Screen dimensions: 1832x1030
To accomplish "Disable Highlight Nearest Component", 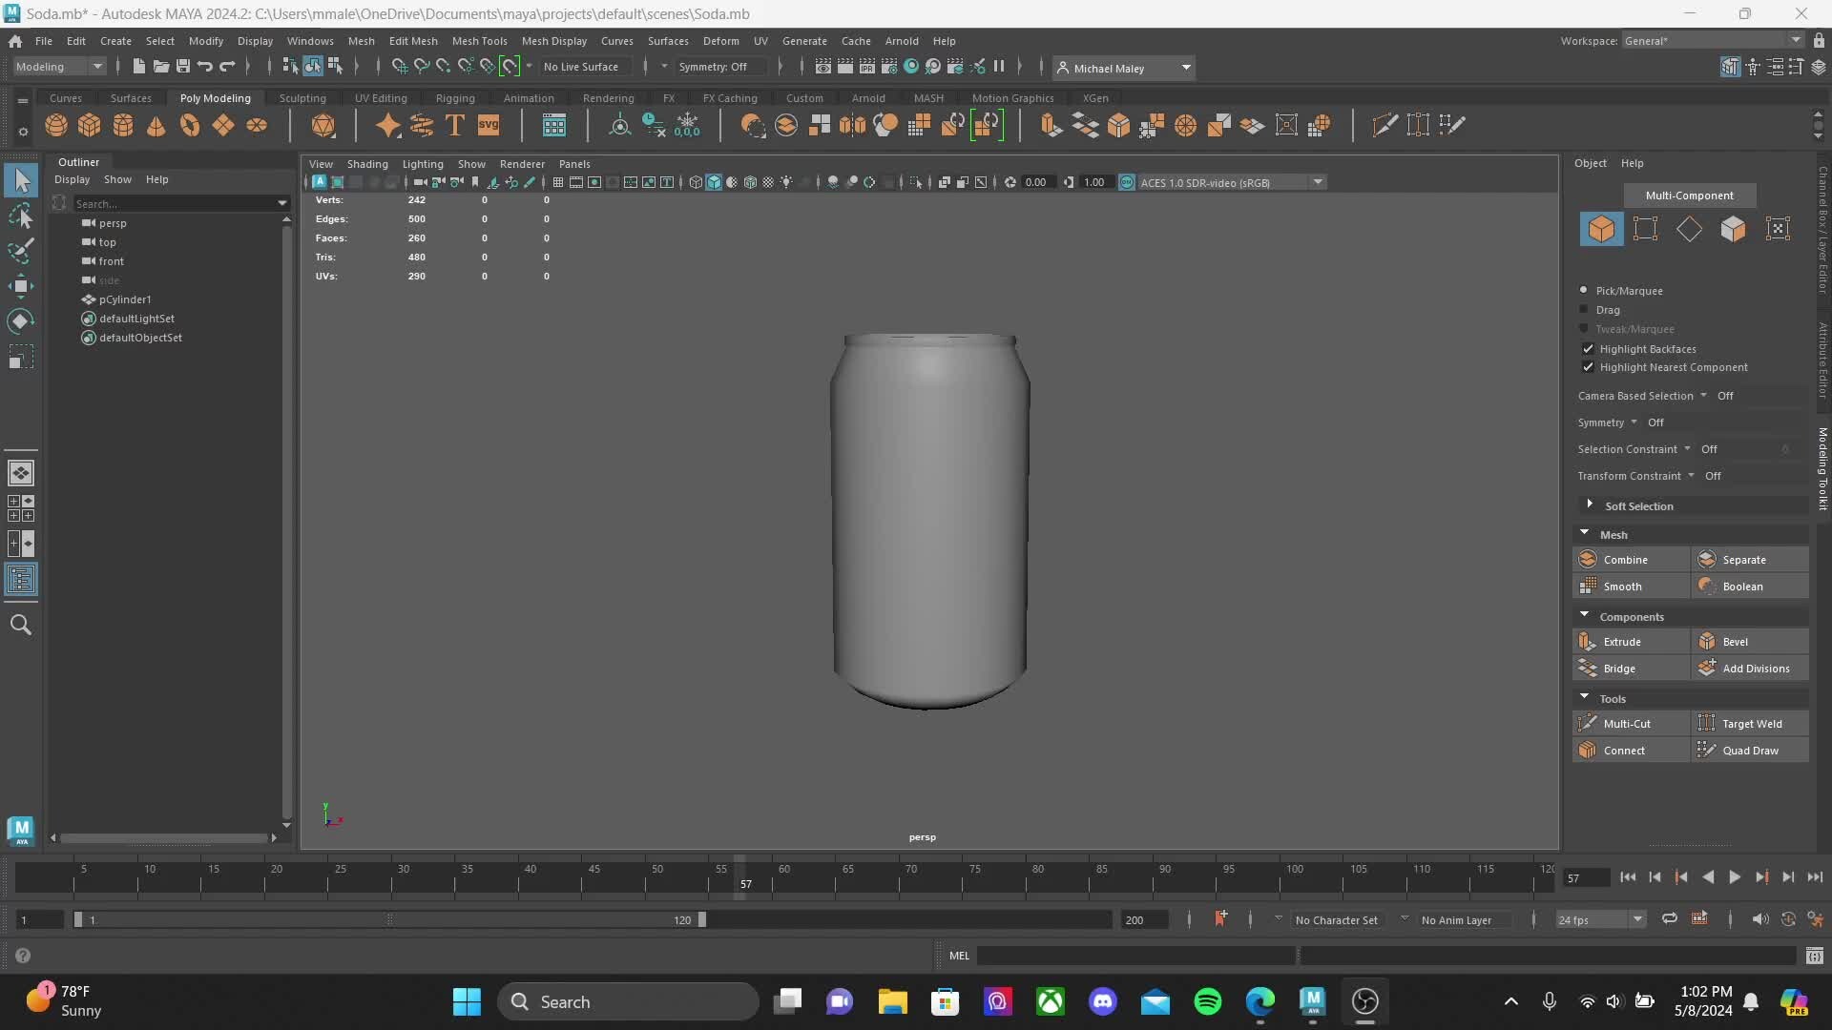I will [x=1587, y=367].
